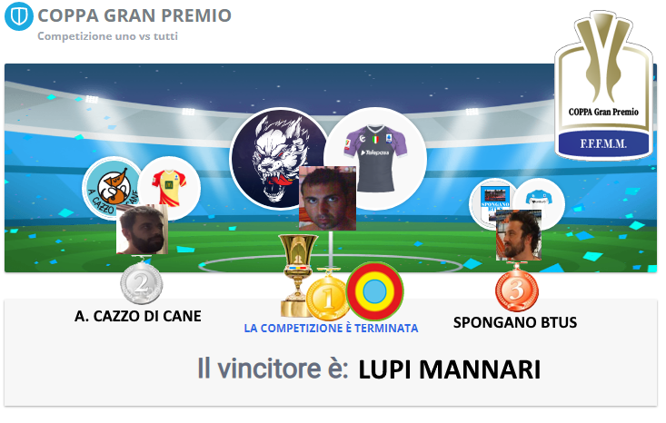Select the bronze third place medal
The image size is (666, 423).
516,289
